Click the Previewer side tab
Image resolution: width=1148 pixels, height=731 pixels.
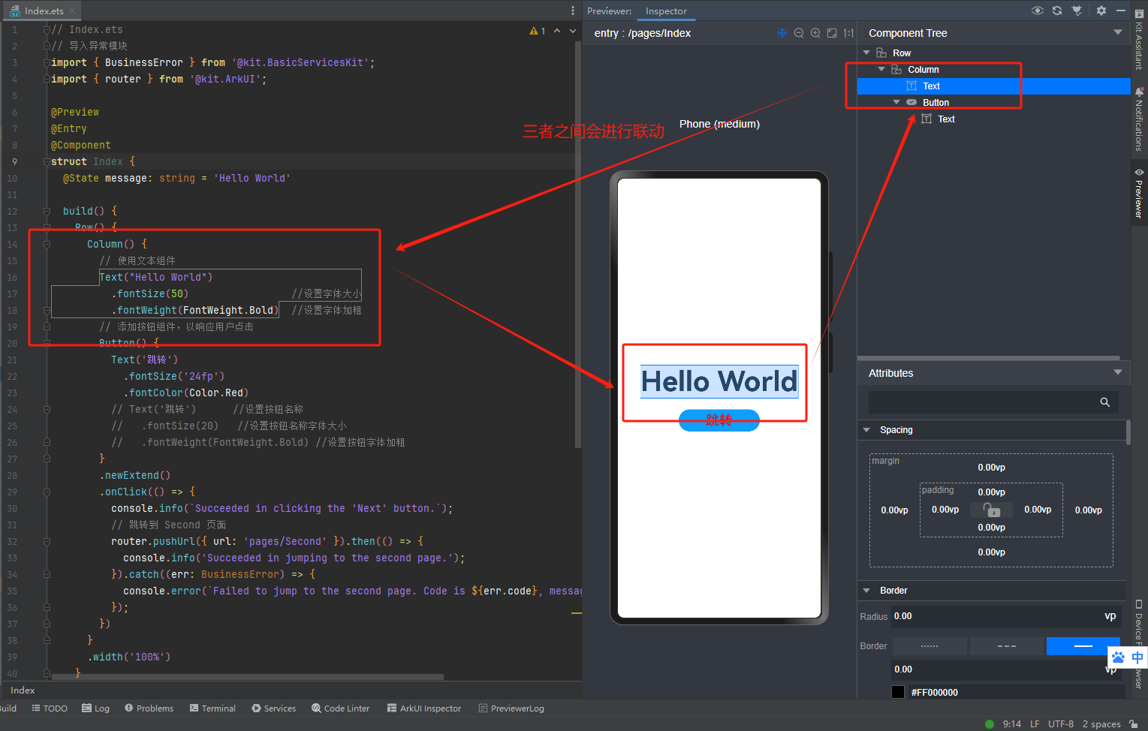click(x=1139, y=193)
